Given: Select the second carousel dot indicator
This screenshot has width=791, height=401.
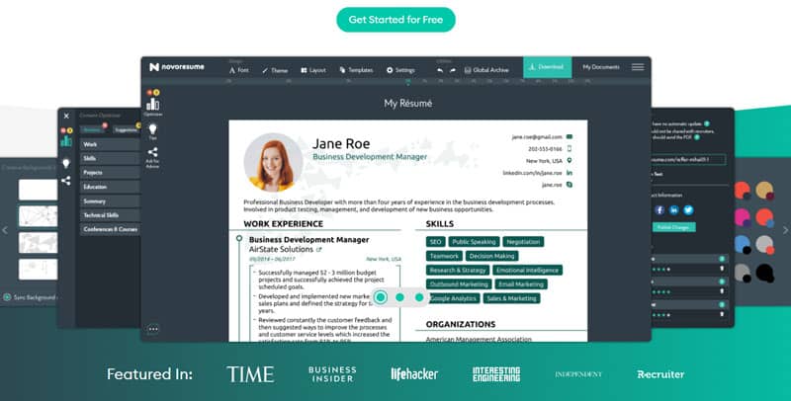Looking at the screenshot, I should click(x=400, y=297).
